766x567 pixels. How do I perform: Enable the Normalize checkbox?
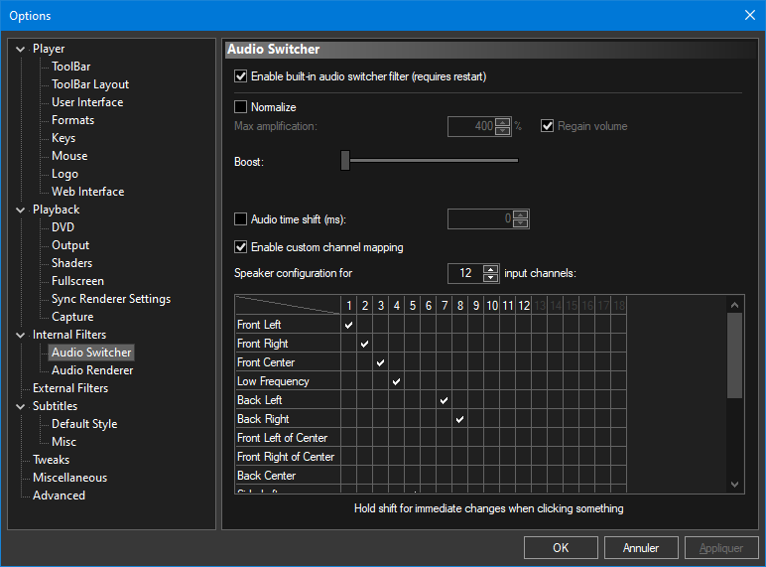(x=240, y=107)
